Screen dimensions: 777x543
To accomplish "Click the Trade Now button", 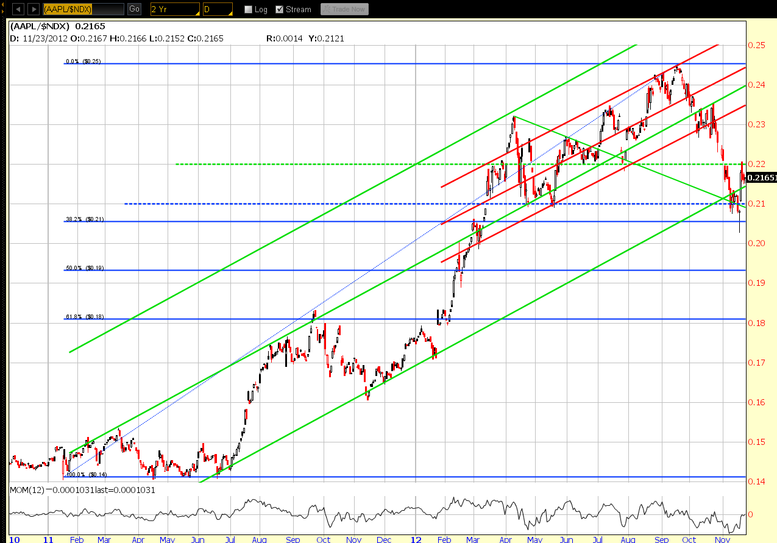I will click(x=344, y=9).
